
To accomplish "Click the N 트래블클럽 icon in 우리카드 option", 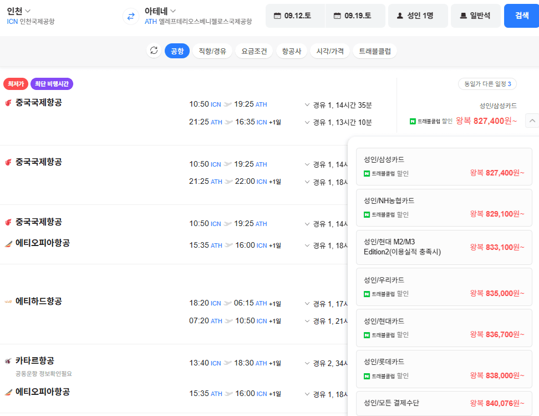I will (367, 294).
